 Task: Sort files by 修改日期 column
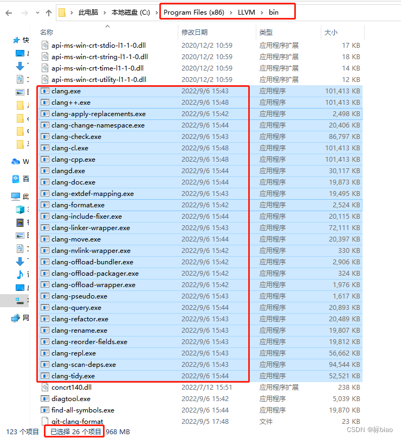195,33
